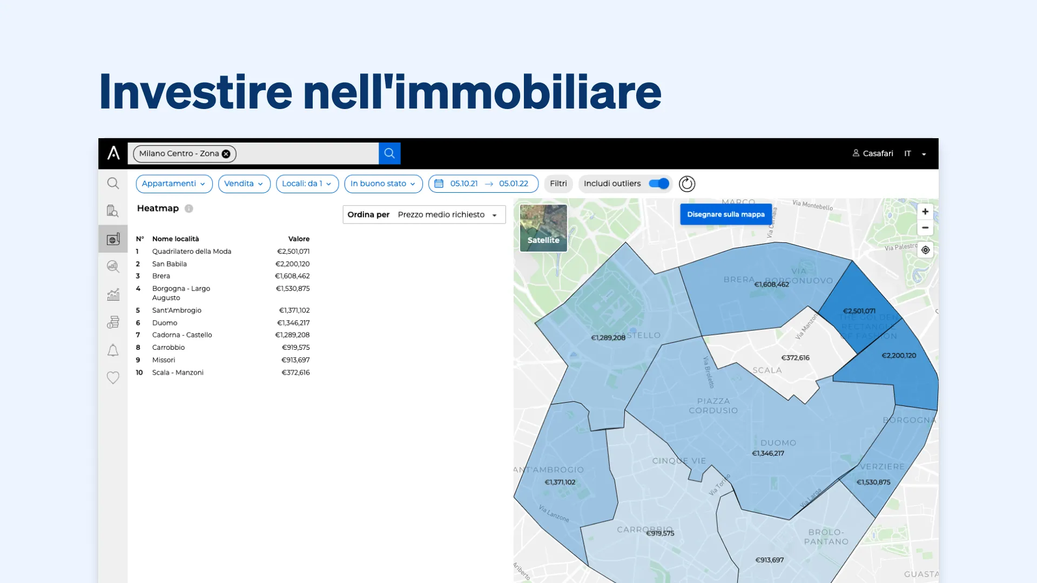
Task: Open the market analytics magnifier-chart icon
Action: [x=113, y=267]
